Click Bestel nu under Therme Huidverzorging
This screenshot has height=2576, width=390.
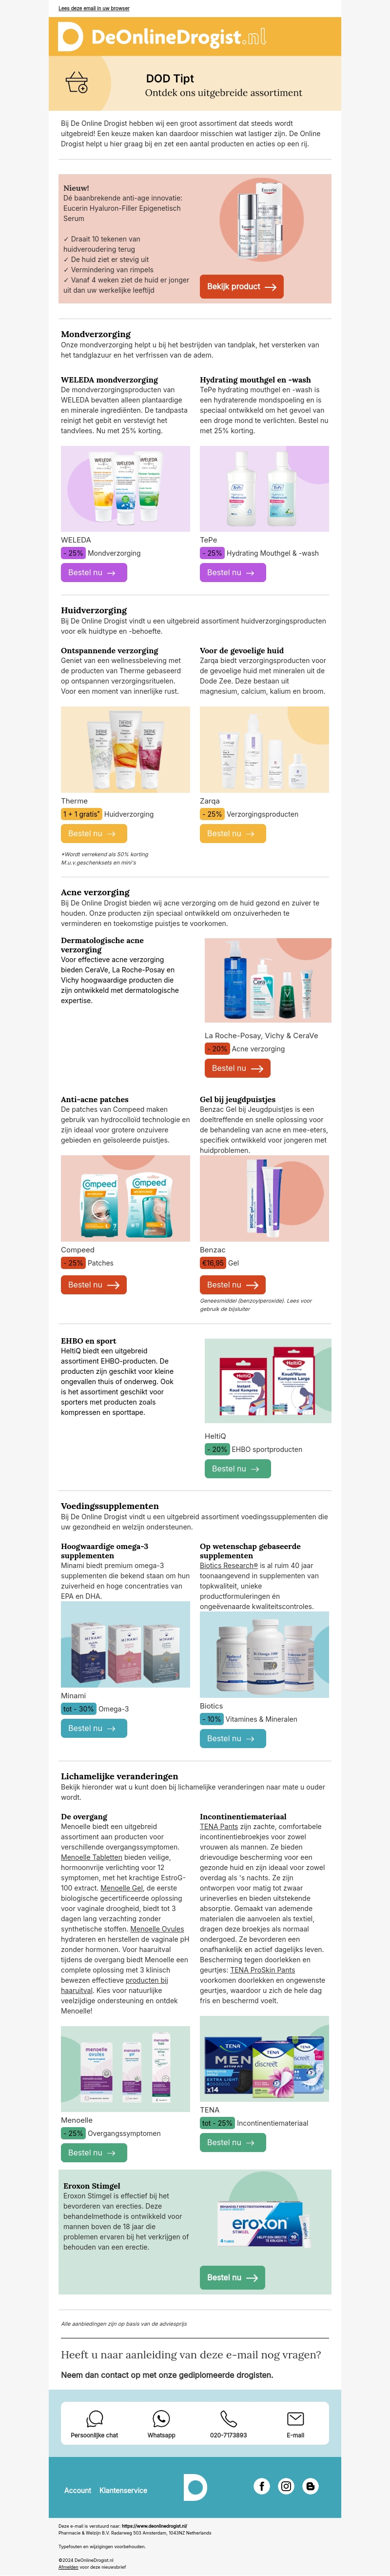tap(92, 833)
